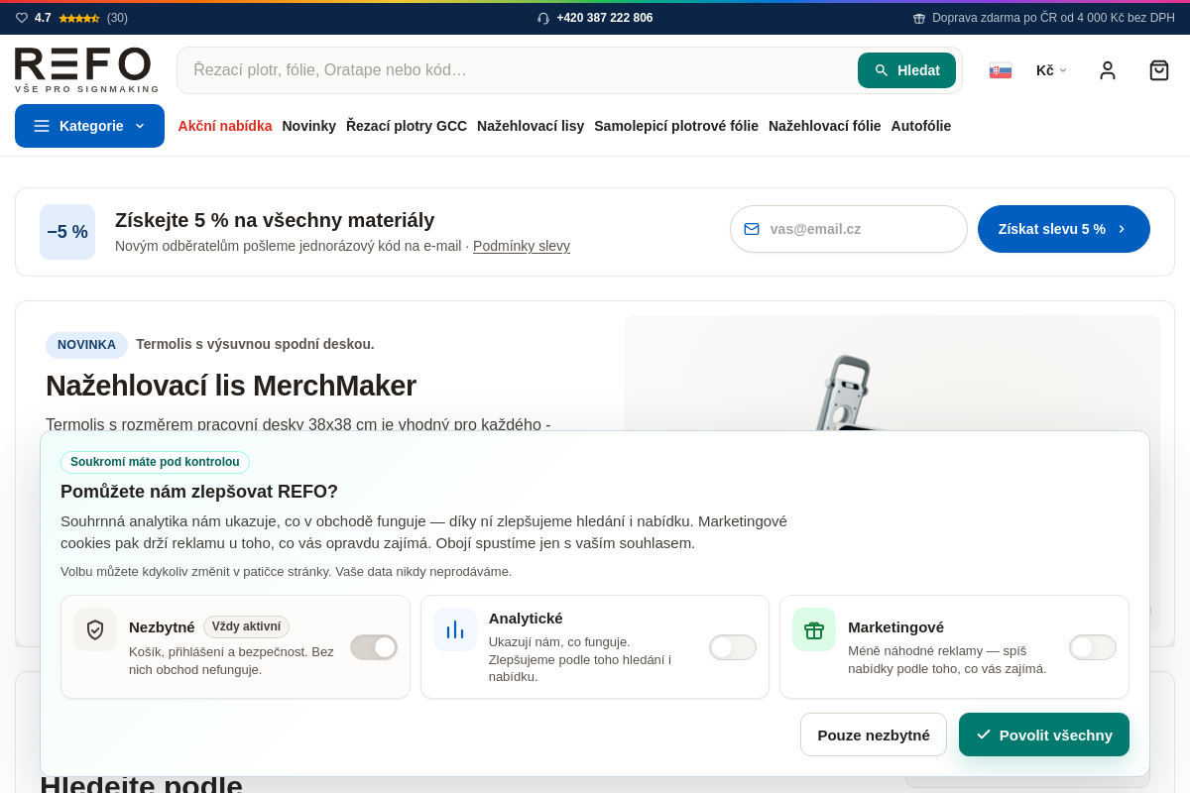Click the Hledat search button
Viewport: 1190px width, 793px height.
point(906,70)
